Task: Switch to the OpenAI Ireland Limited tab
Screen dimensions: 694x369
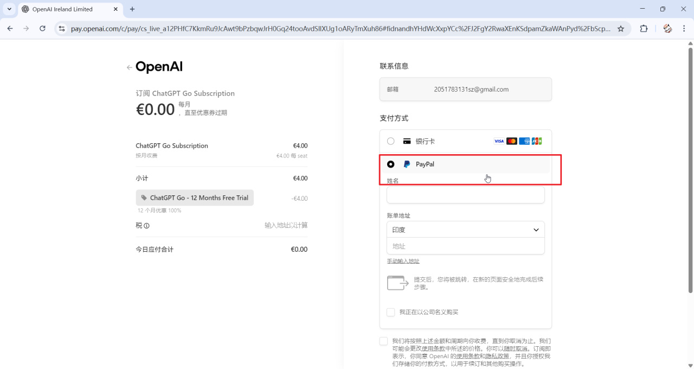Action: [70, 9]
